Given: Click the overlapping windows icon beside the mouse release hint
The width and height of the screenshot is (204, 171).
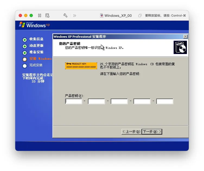Looking at the screenshot, I should click(x=140, y=16).
